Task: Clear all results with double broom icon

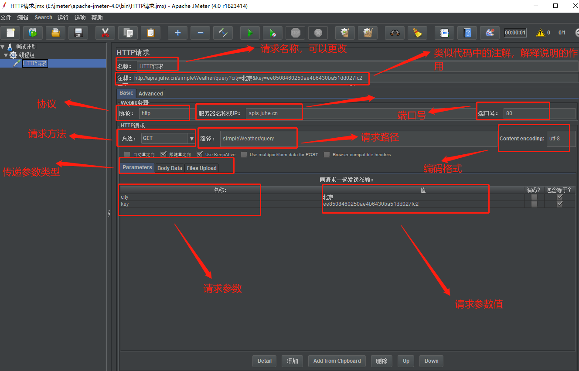Action: click(x=368, y=33)
